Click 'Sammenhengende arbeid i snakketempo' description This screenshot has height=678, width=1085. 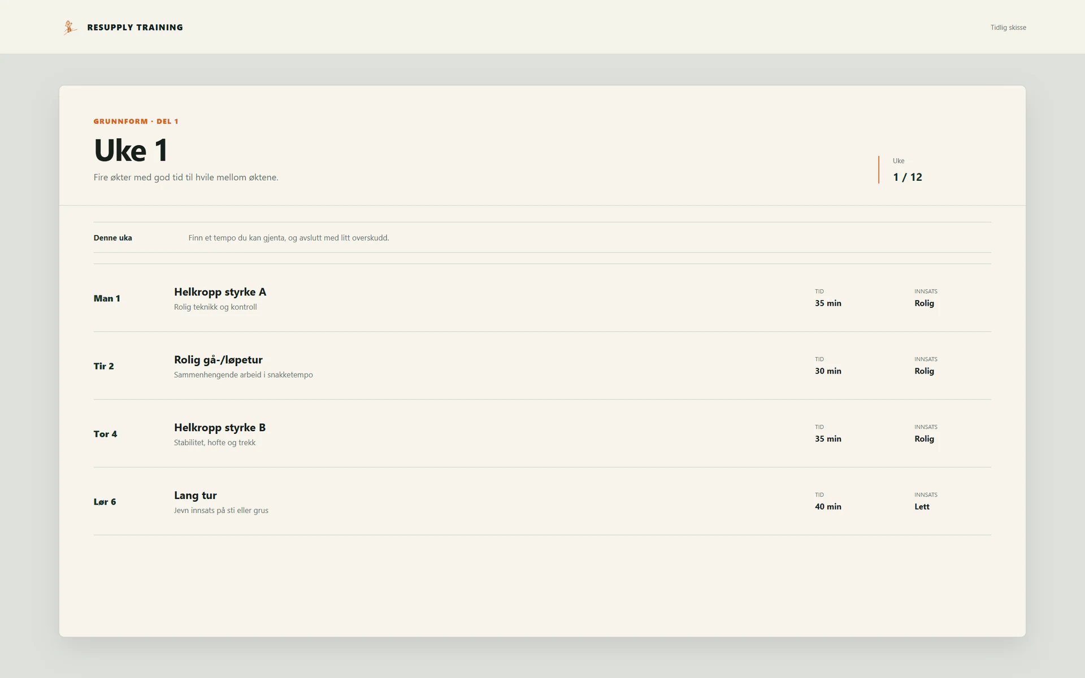coord(243,375)
